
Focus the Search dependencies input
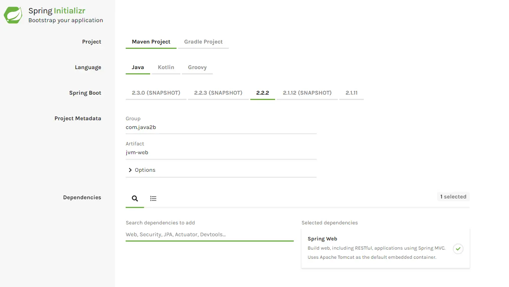pyautogui.click(x=210, y=235)
